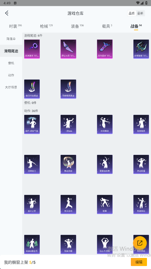
Task: Go back using the arrow icon
Action: [7, 13]
